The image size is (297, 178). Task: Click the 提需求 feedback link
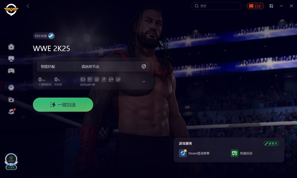(x=271, y=144)
